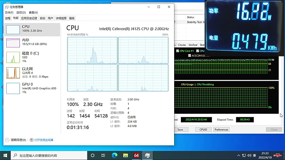Open the Windows Start menu
The image size is (285, 160).
(5, 156)
